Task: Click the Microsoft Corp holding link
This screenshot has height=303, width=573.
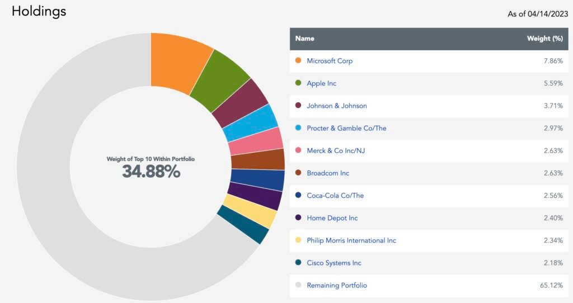Action: tap(330, 61)
